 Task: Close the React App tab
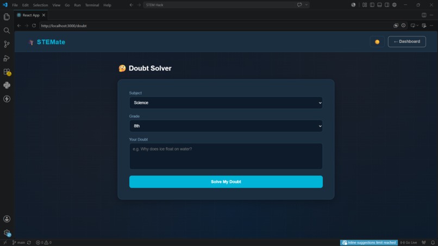(43, 15)
